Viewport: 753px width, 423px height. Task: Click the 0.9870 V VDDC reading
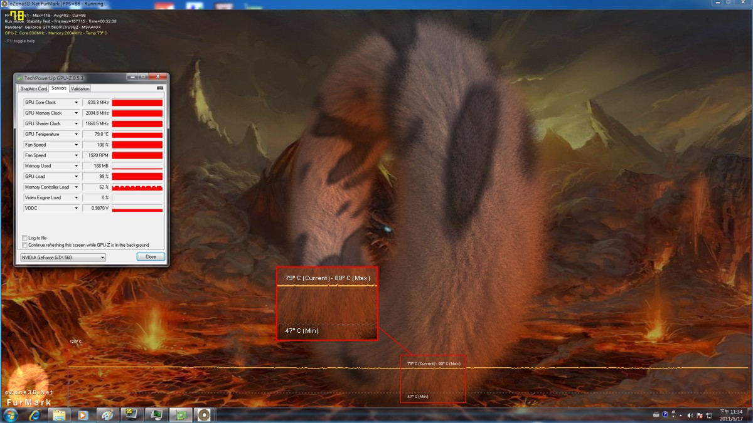pyautogui.click(x=97, y=208)
